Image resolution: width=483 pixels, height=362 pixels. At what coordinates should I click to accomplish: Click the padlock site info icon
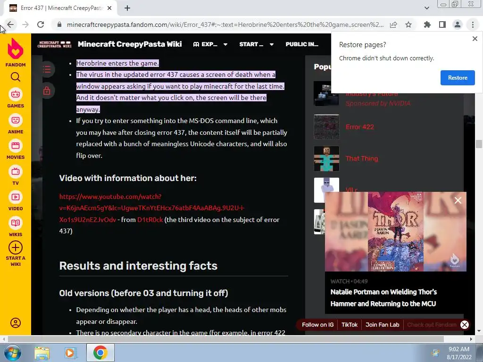[x=59, y=25]
